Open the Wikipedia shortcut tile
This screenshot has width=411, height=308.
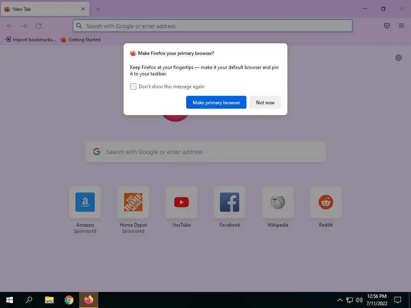[x=278, y=202]
